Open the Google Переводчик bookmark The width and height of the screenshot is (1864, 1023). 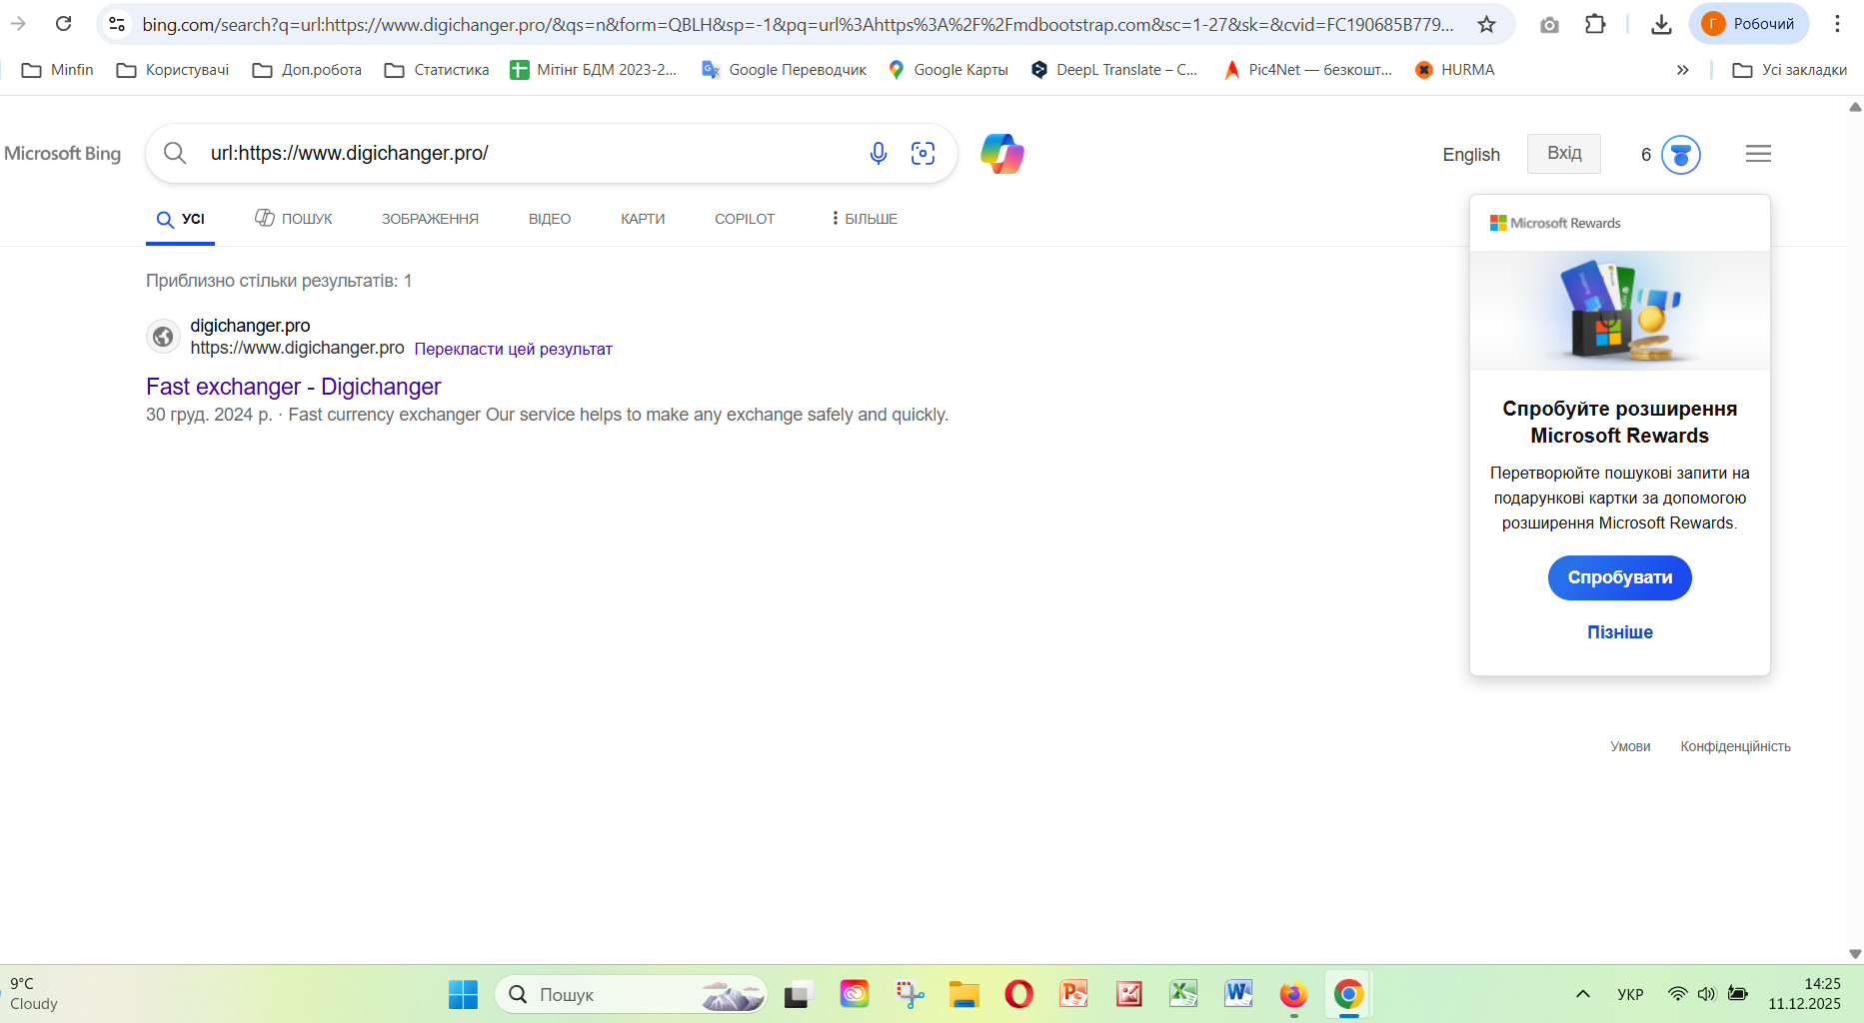pos(784,70)
